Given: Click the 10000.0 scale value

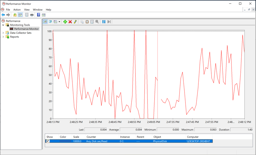Looking at the screenshot, I should [x=77, y=141].
